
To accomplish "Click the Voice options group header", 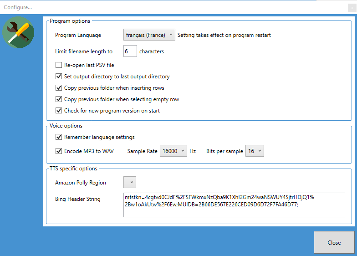I will [x=66, y=126].
